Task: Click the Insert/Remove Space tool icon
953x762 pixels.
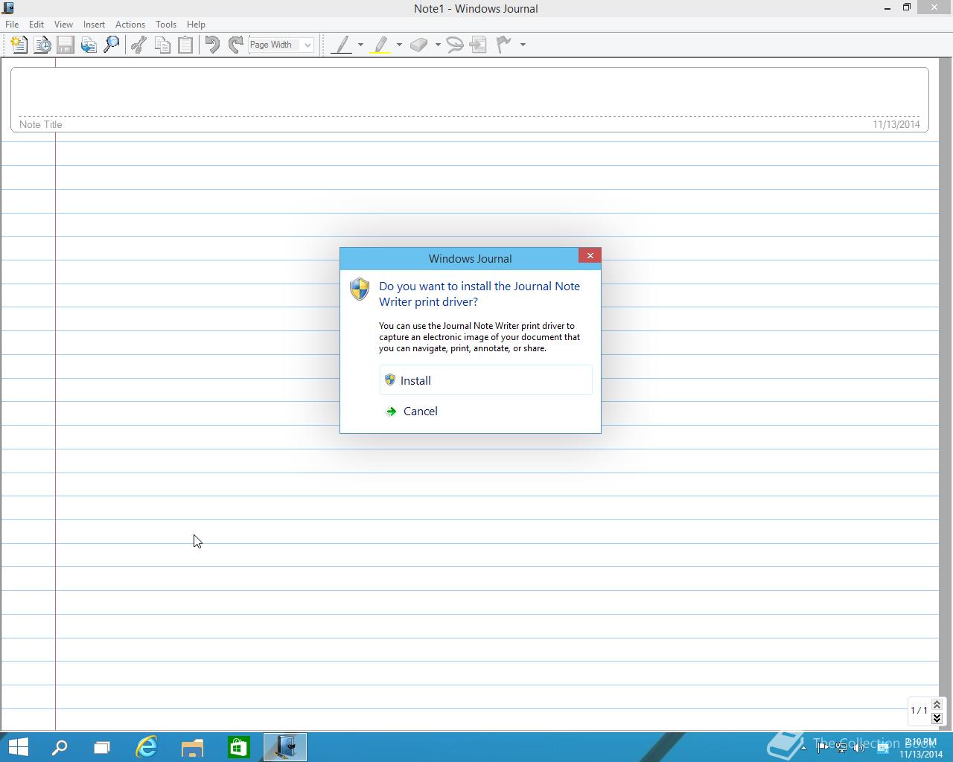Action: (479, 45)
